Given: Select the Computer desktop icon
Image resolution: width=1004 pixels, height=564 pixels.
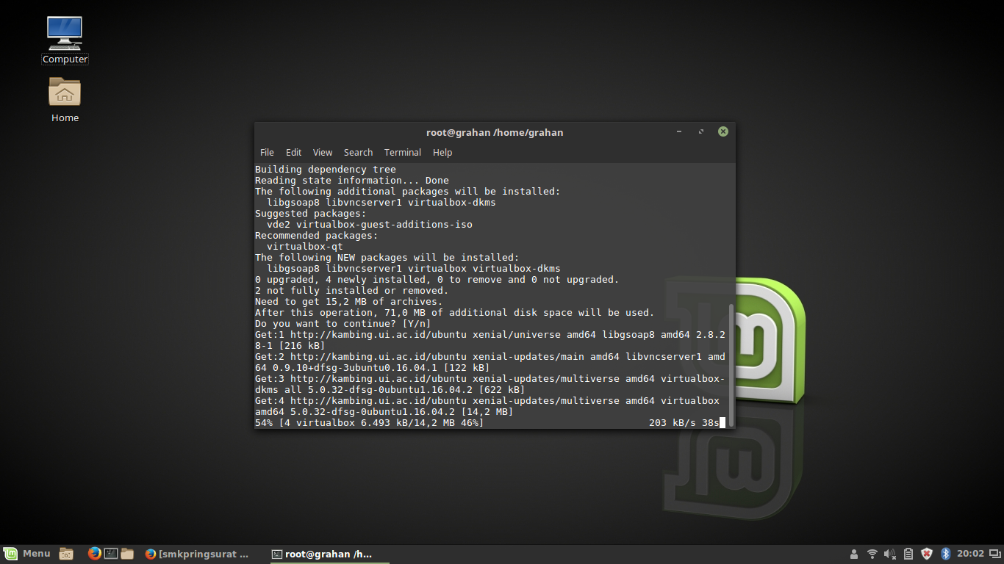Looking at the screenshot, I should [x=65, y=40].
